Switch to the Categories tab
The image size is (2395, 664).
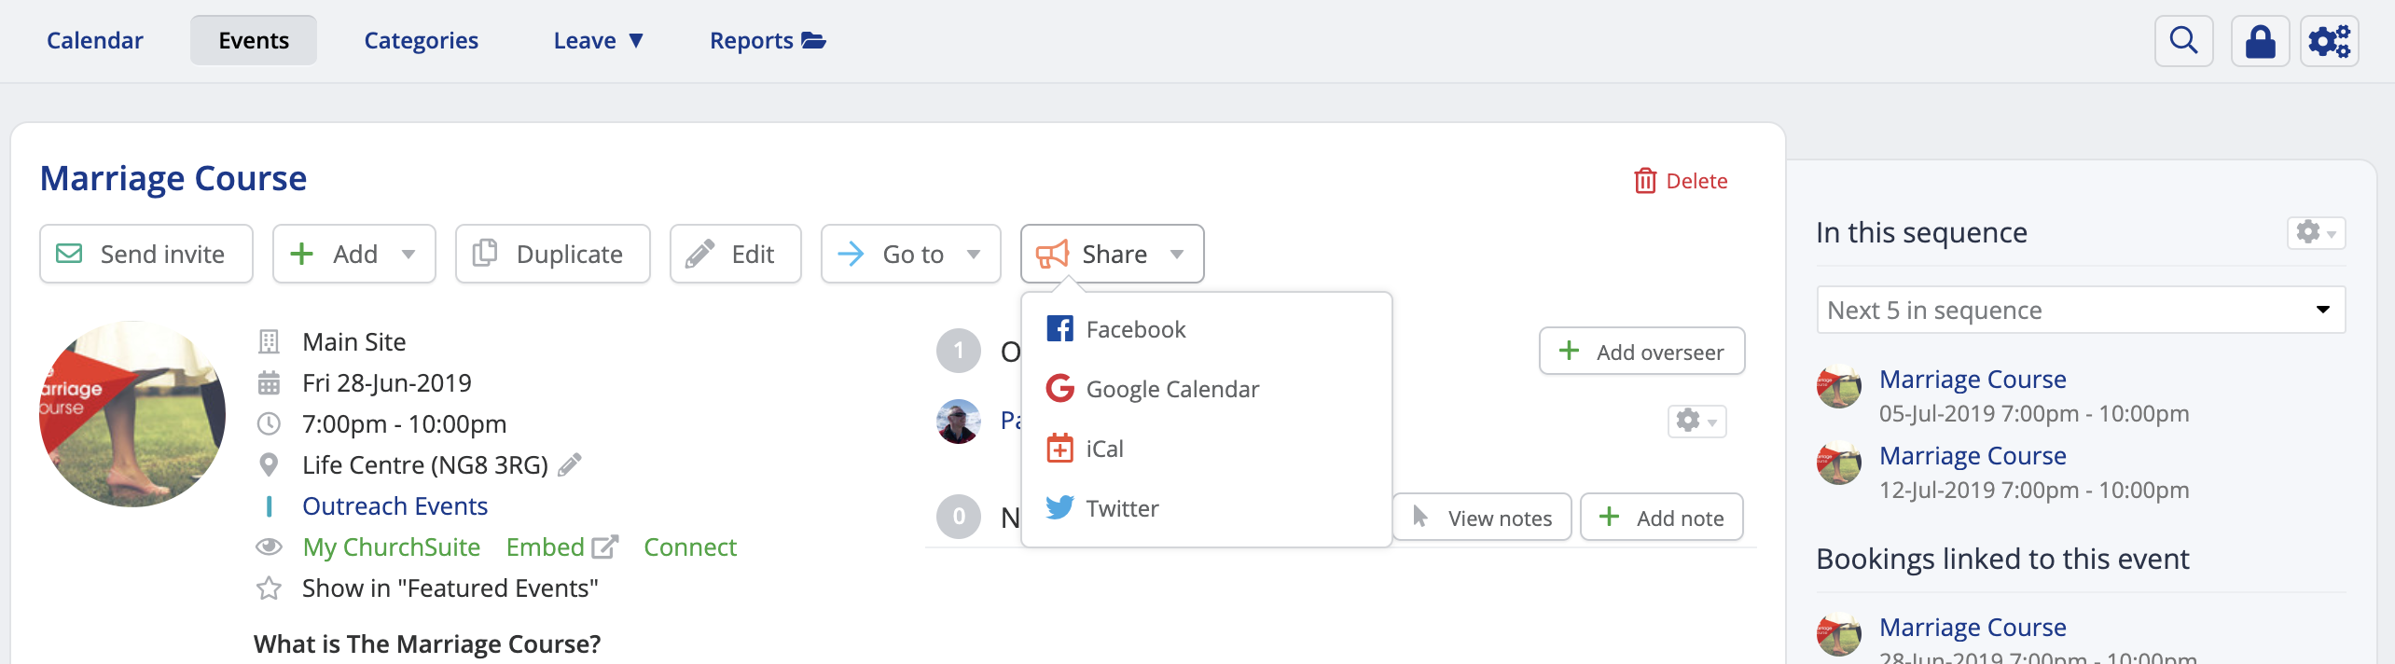point(421,40)
